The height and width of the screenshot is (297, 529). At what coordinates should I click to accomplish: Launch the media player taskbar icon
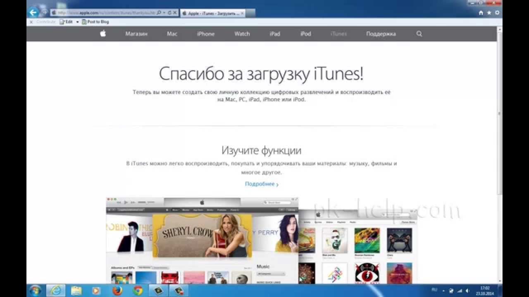click(96, 290)
